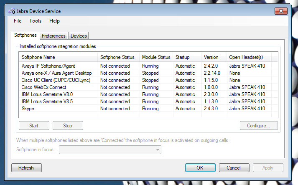Click the Cancel button
The height and width of the screenshot is (185, 298).
point(234,168)
